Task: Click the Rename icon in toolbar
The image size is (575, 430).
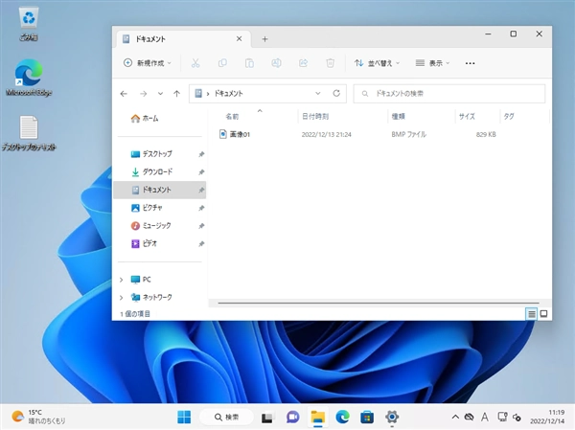Action: tap(276, 63)
